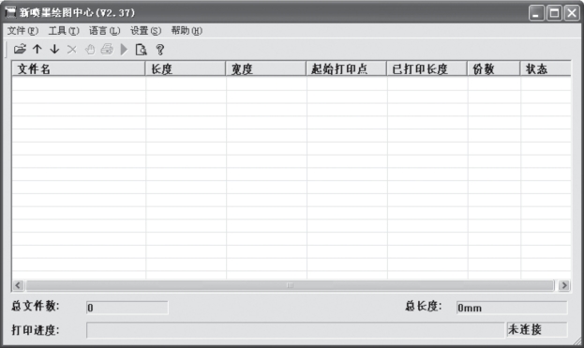This screenshot has width=584, height=348.
Task: Click the 总长度 field showing 0mm
Action: point(512,308)
